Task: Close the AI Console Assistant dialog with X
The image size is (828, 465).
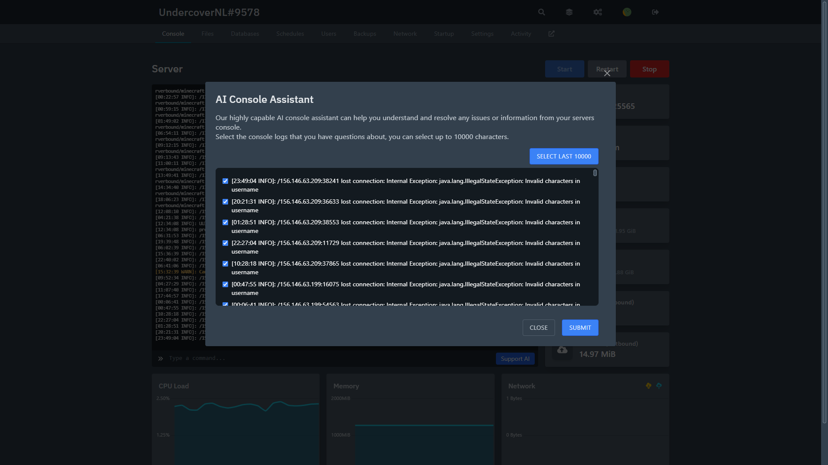Action: (607, 74)
